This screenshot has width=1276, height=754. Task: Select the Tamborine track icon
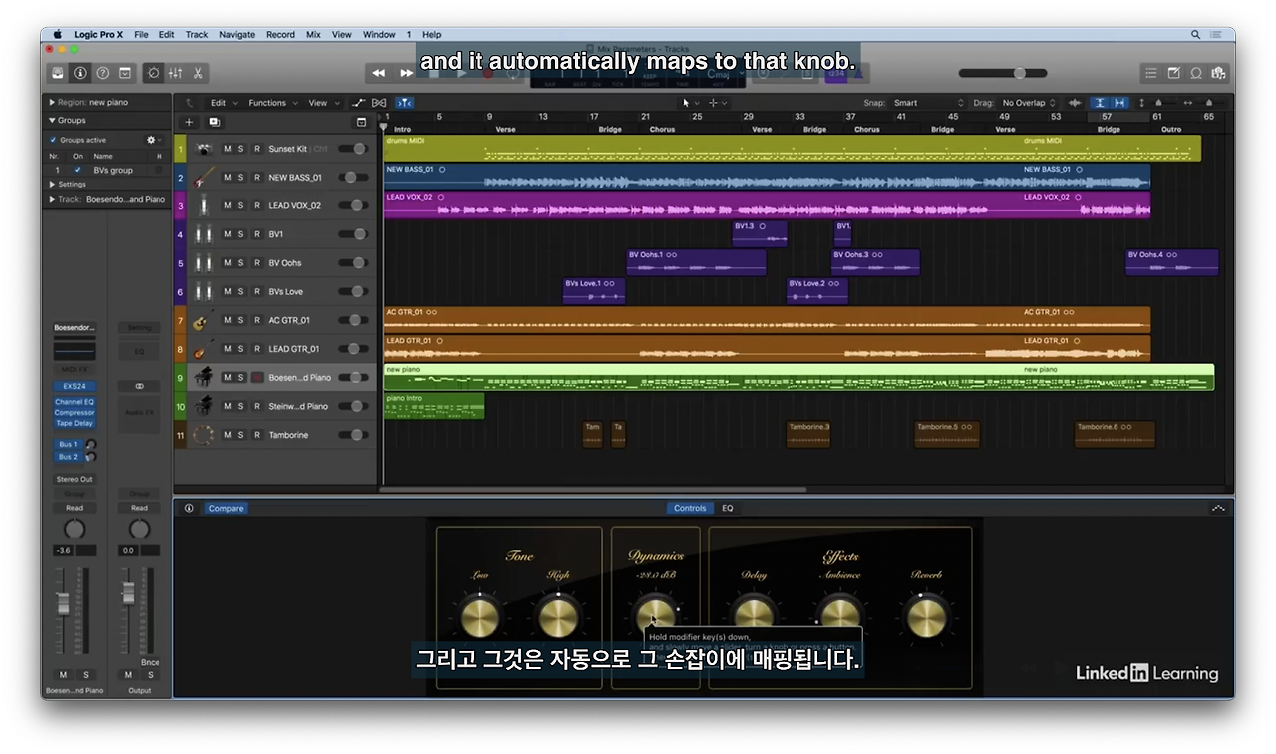click(204, 435)
